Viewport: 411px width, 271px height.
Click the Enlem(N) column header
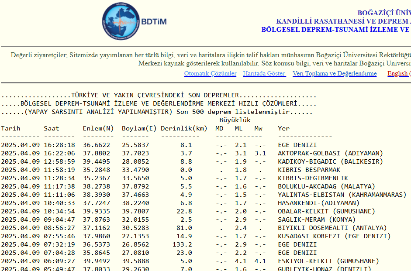point(98,128)
